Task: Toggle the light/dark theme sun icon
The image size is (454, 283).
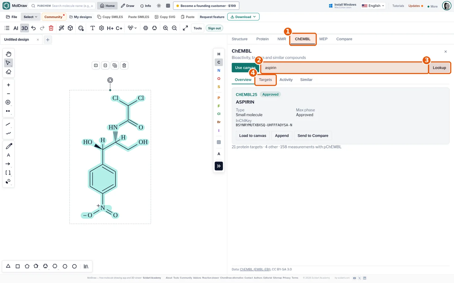Action: [159, 6]
